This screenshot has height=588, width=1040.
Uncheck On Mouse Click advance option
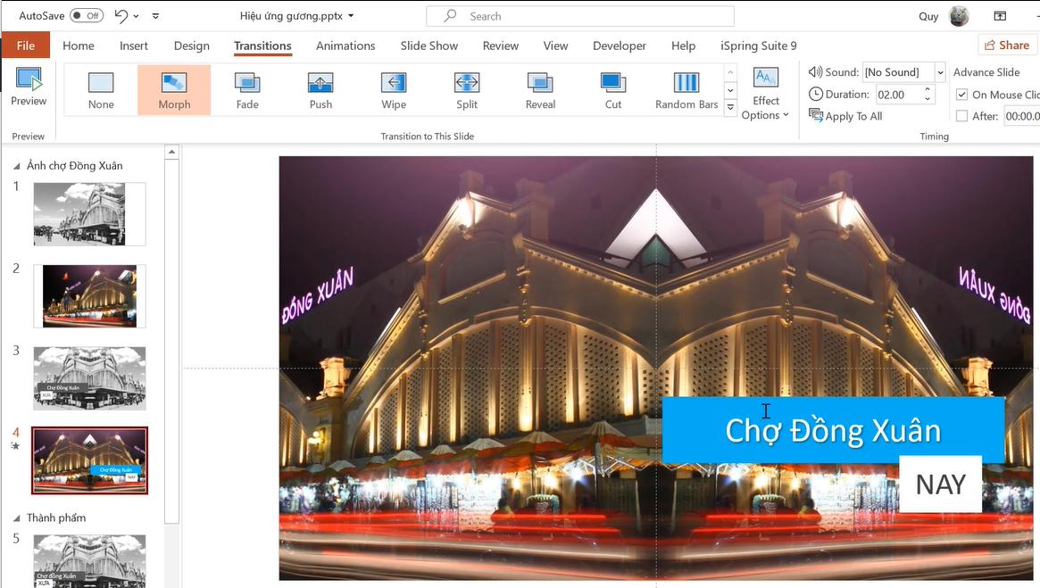(962, 94)
